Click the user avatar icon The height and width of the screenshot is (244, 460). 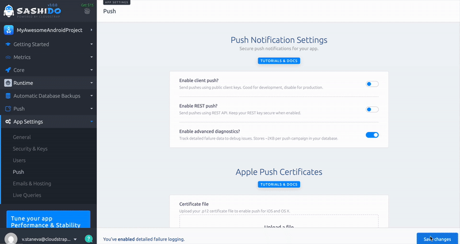pyautogui.click(x=11, y=238)
